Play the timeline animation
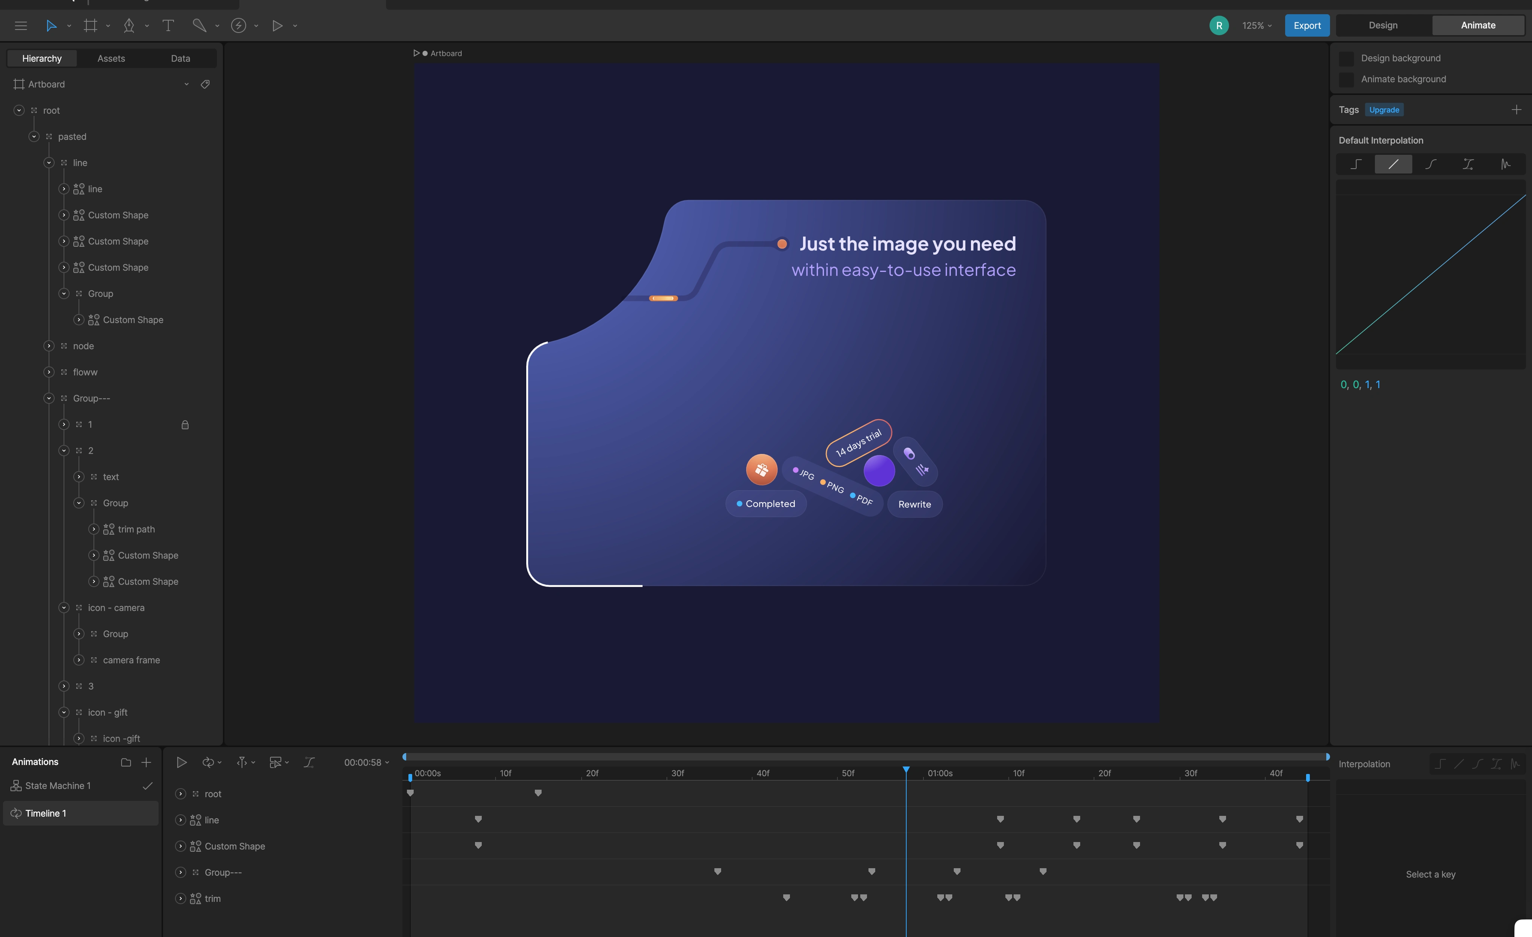The height and width of the screenshot is (937, 1532). point(181,762)
